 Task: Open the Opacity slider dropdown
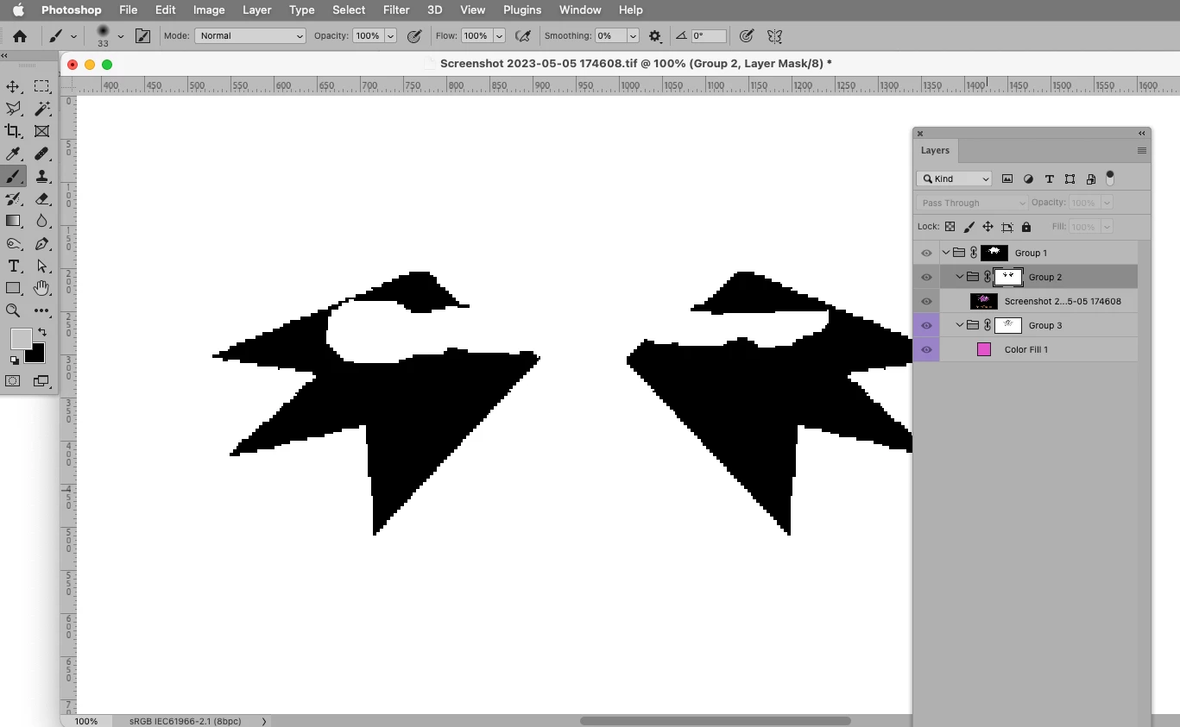click(x=391, y=36)
